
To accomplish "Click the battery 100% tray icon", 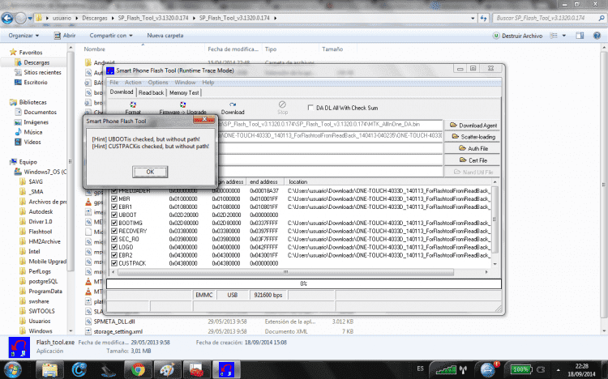I will click(520, 369).
